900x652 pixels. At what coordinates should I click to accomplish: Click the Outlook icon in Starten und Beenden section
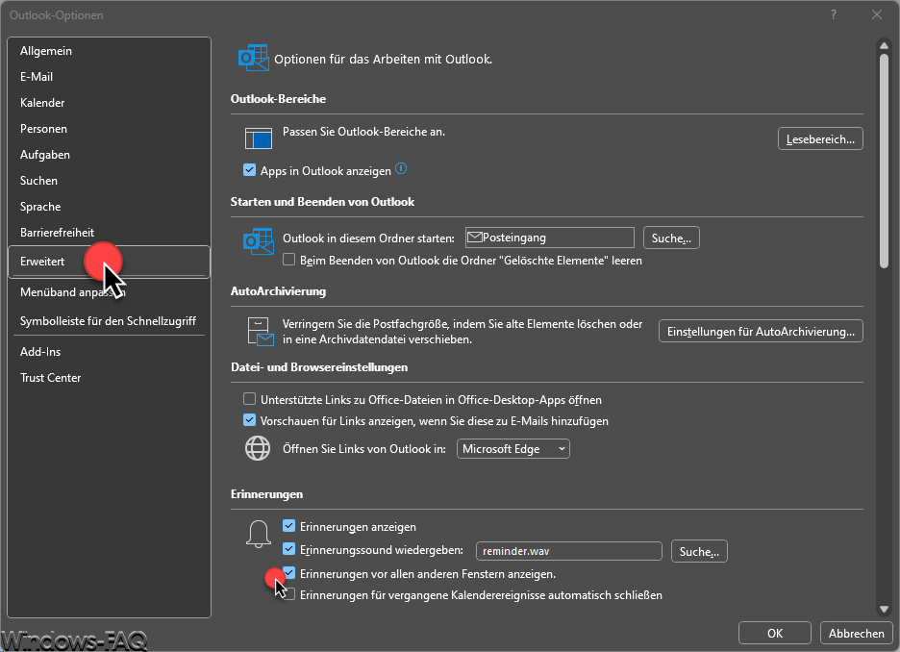click(259, 241)
